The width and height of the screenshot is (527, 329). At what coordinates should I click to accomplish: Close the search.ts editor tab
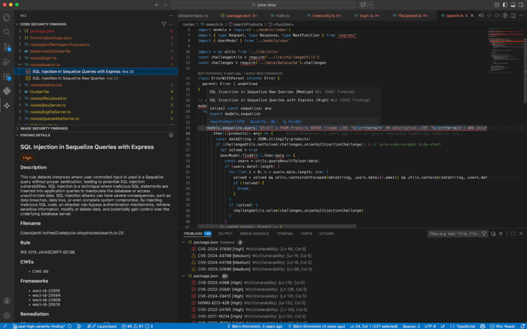[472, 16]
